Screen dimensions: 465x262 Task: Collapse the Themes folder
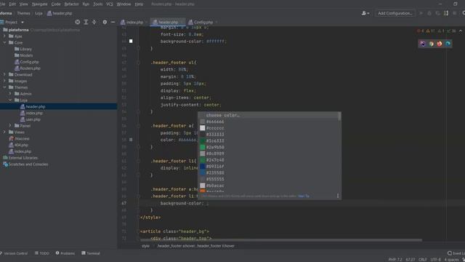click(4, 87)
